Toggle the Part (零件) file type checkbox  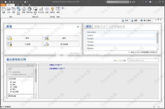click(11, 89)
